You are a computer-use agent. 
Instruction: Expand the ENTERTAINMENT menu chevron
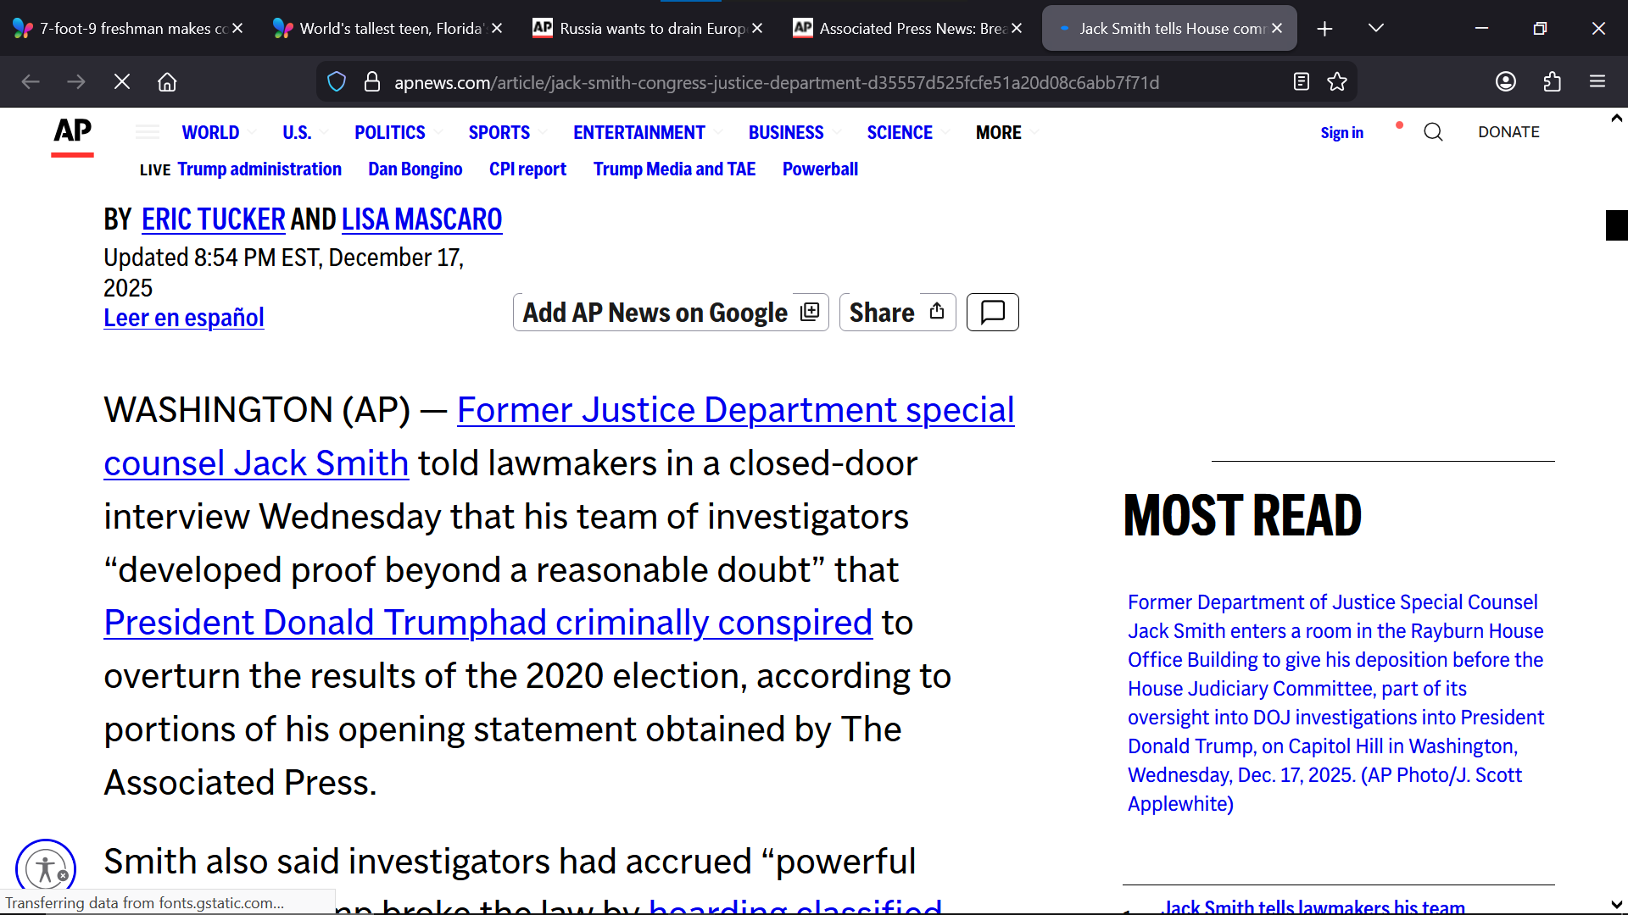click(718, 133)
